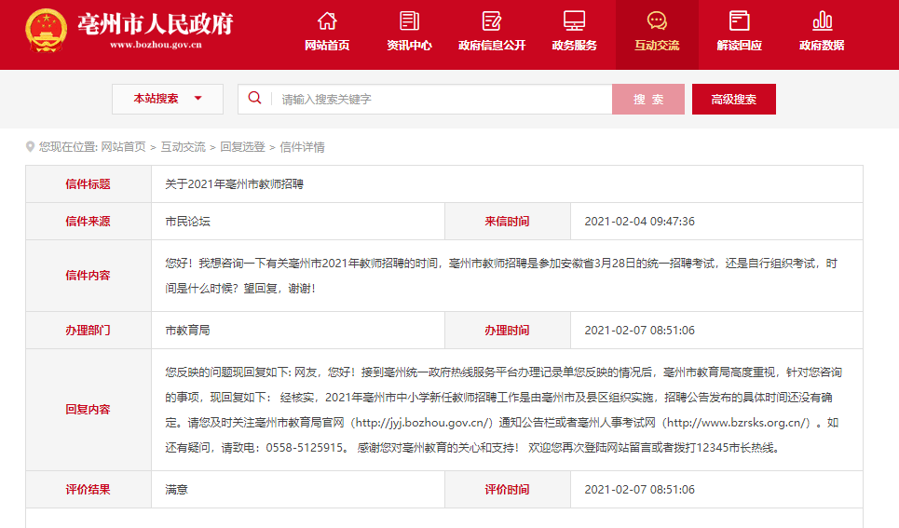Click the 市民论坛 source value
The width and height of the screenshot is (899, 528).
(x=187, y=222)
